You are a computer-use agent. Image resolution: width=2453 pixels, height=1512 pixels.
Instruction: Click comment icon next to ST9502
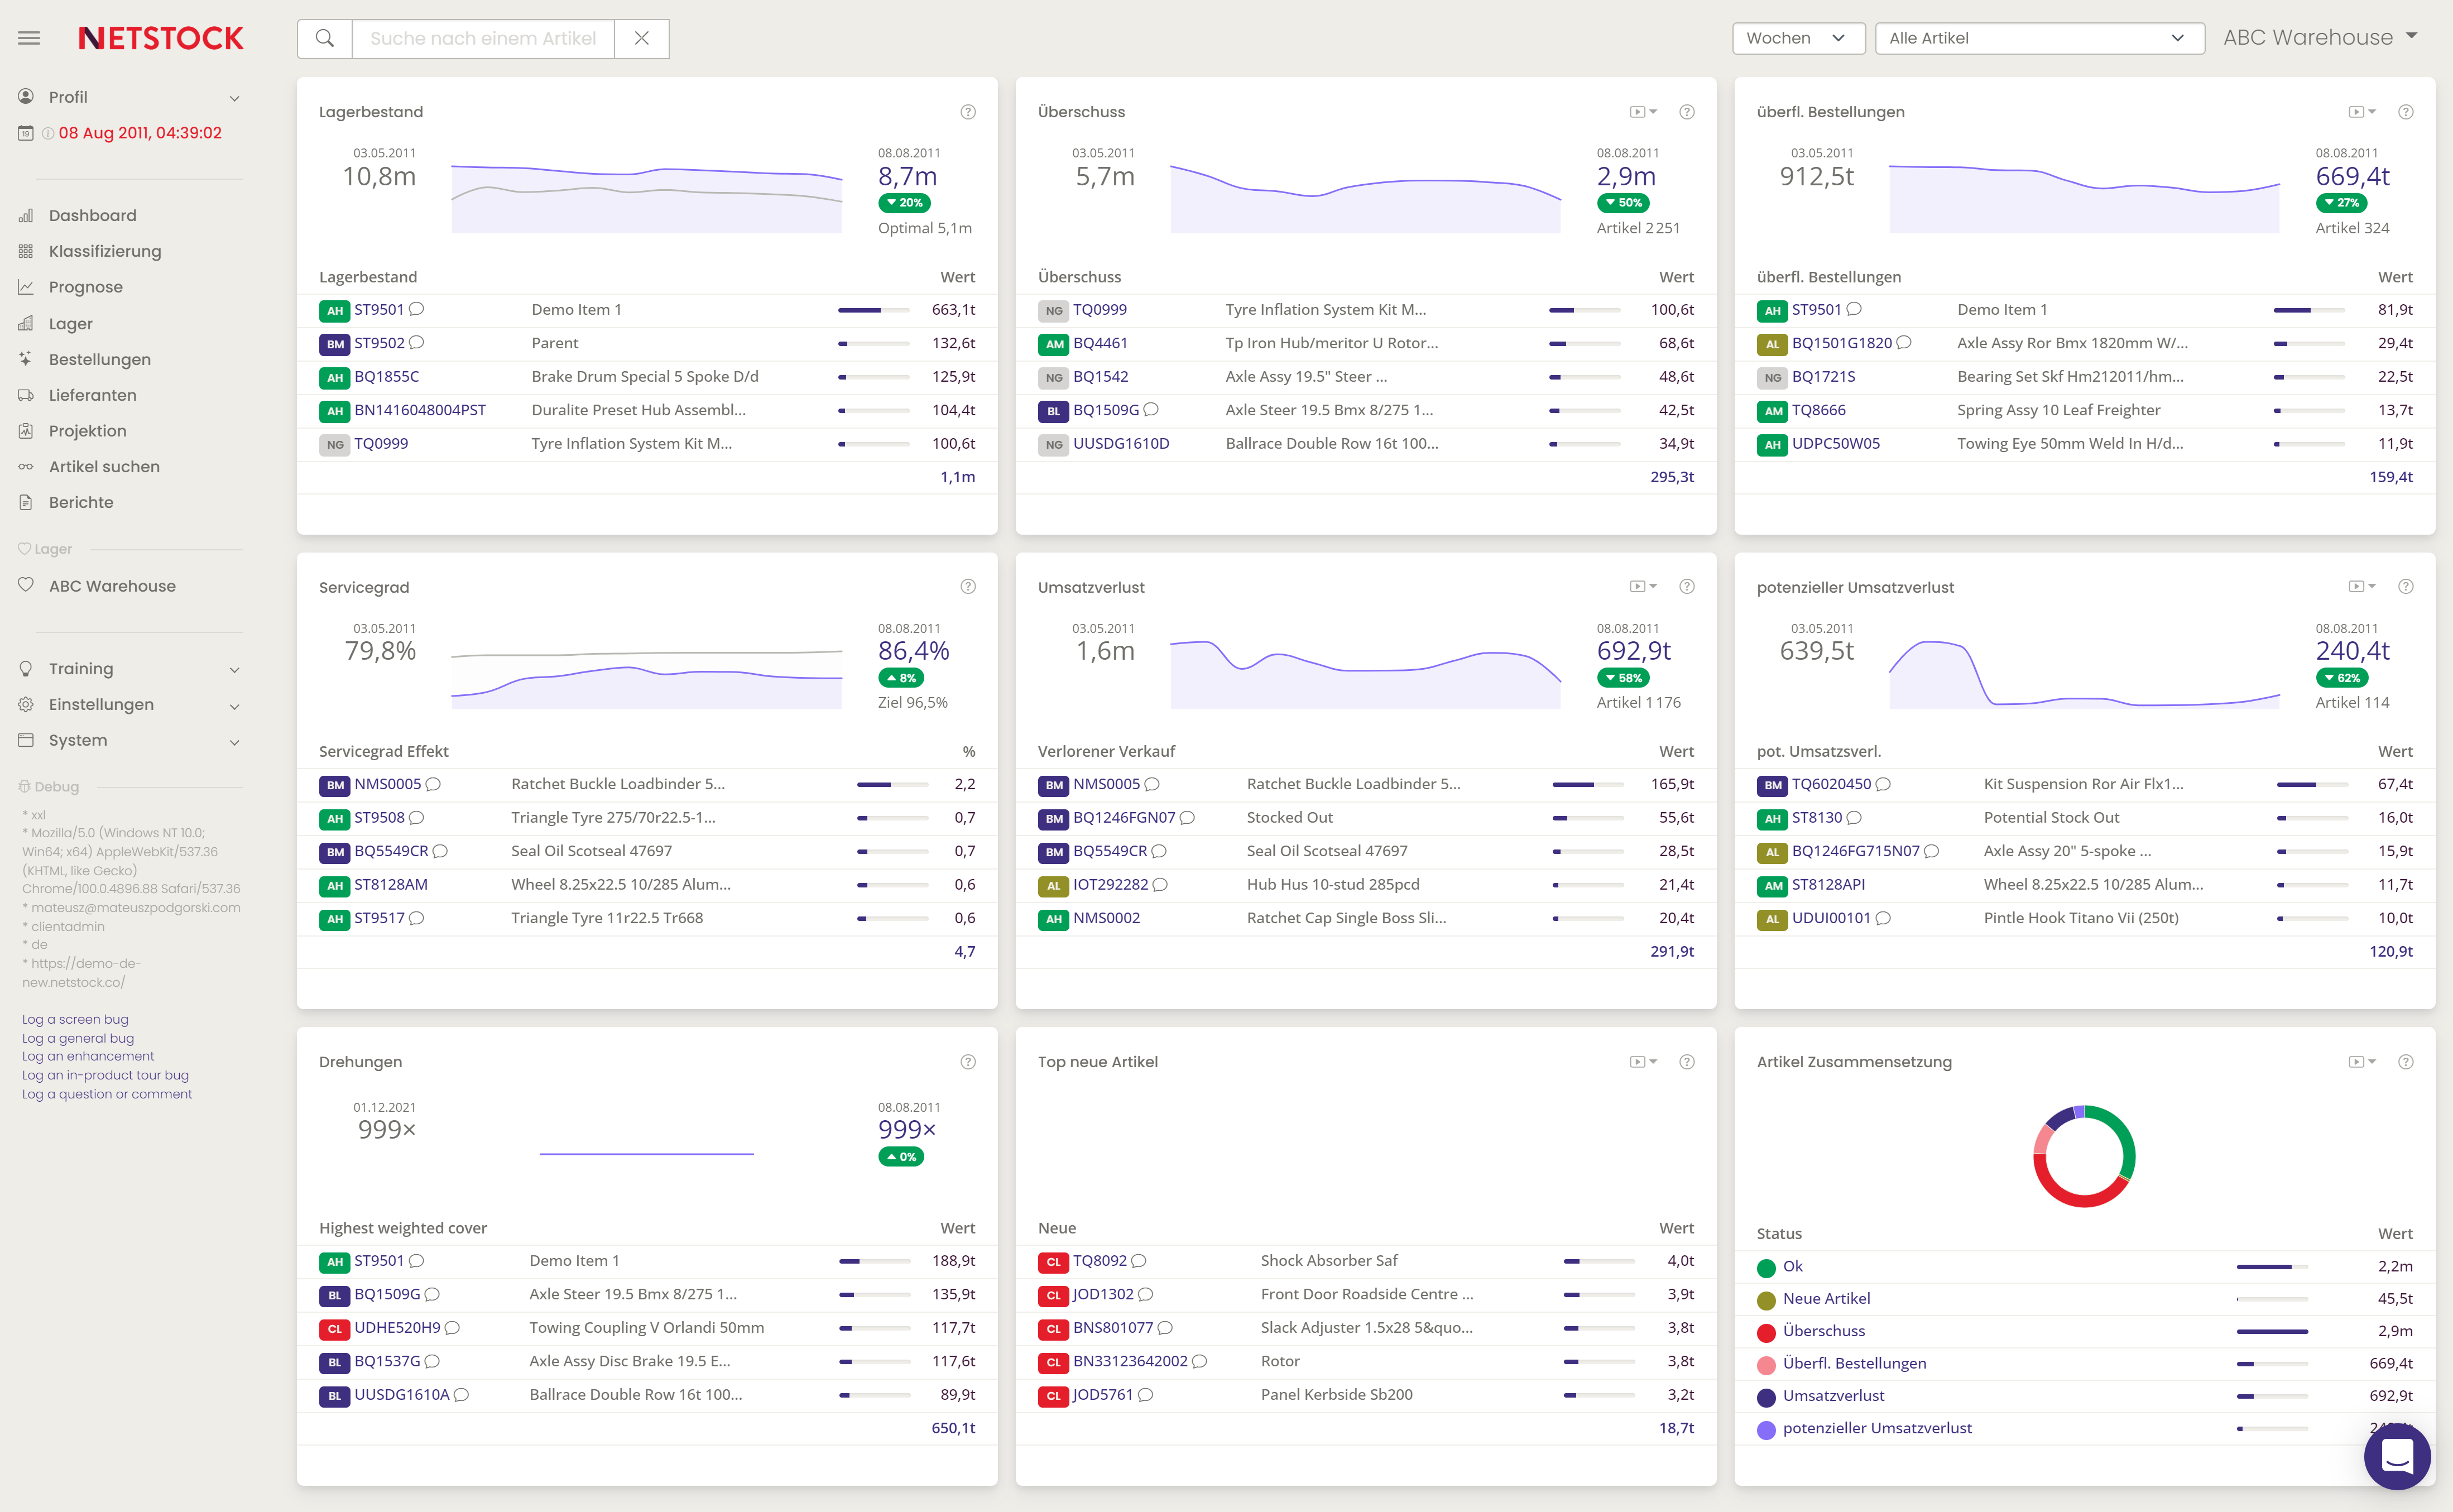click(x=417, y=343)
